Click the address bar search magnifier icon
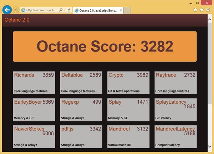This screenshot has height=154, width=214. 61,10
